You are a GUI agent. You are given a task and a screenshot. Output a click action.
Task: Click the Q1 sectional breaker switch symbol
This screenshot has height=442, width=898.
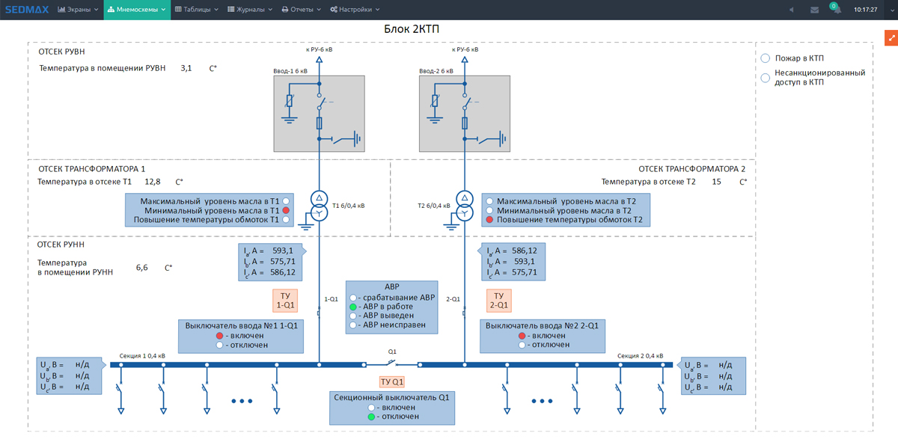tap(391, 363)
